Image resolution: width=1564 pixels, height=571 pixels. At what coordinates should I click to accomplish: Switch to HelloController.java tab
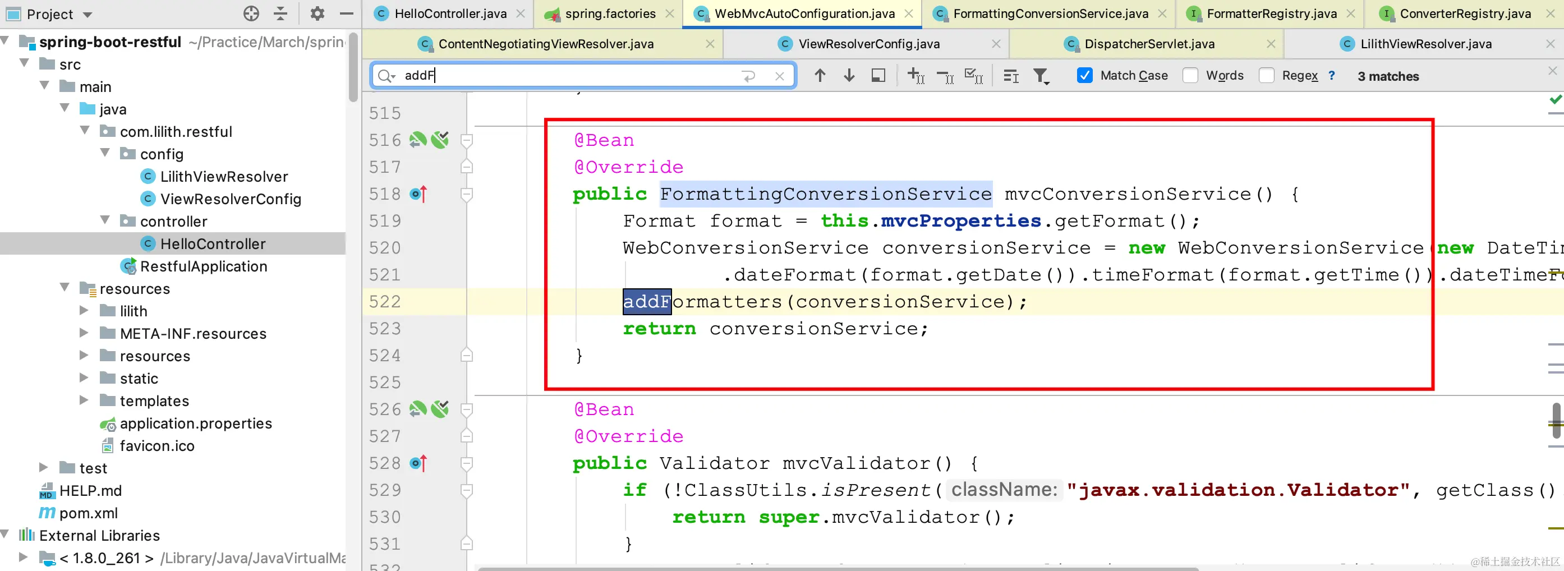coord(450,13)
